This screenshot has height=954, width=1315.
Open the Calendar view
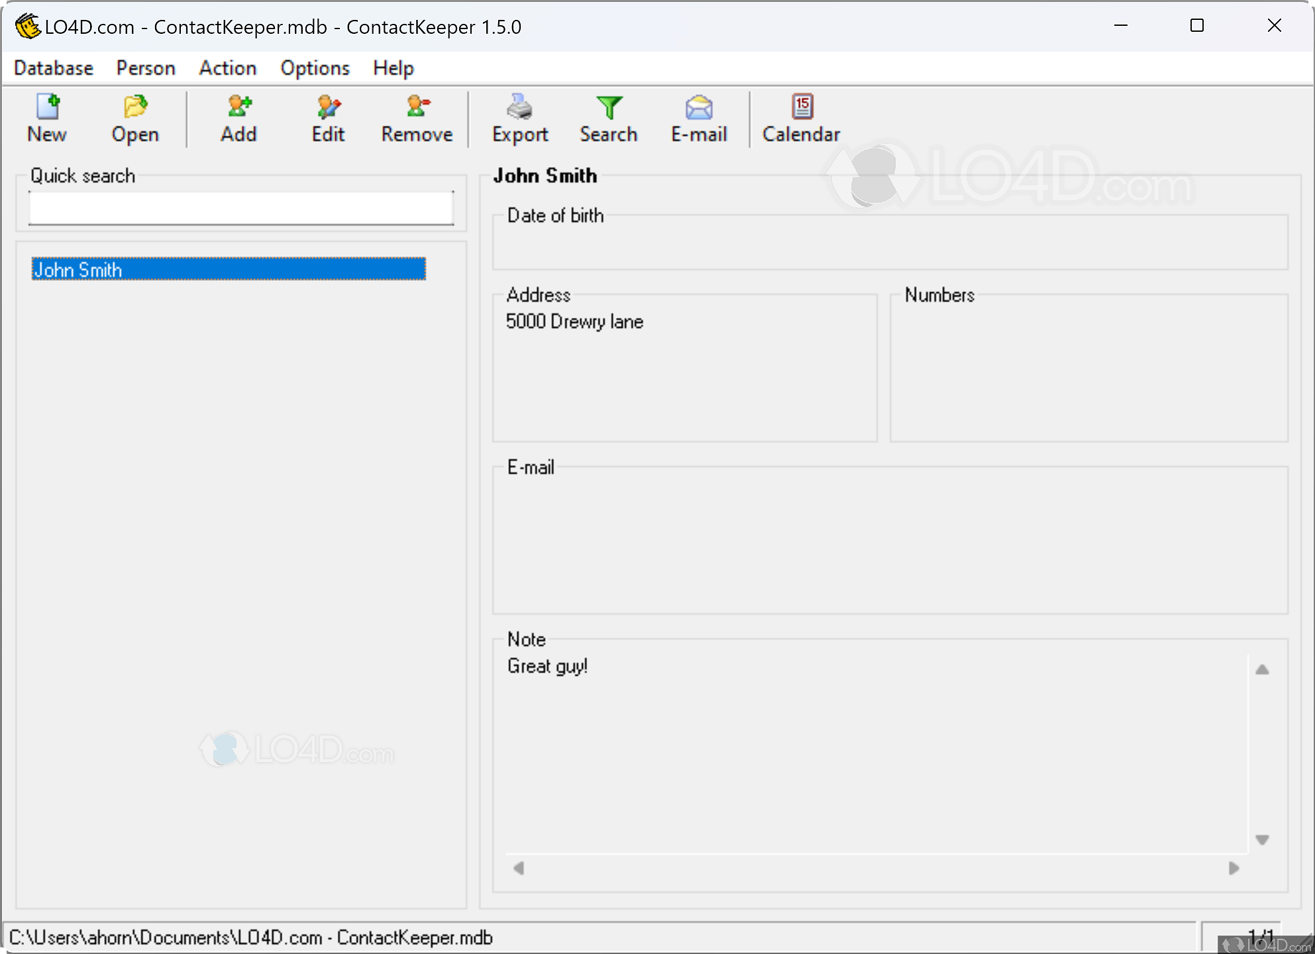801,119
